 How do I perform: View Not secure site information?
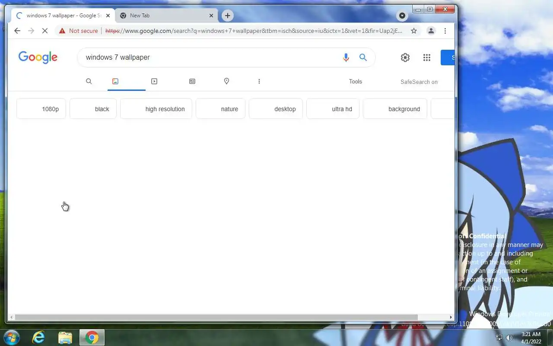point(79,31)
